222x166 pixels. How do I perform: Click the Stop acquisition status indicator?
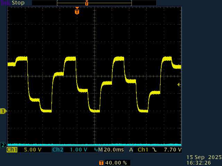[x=18, y=3]
